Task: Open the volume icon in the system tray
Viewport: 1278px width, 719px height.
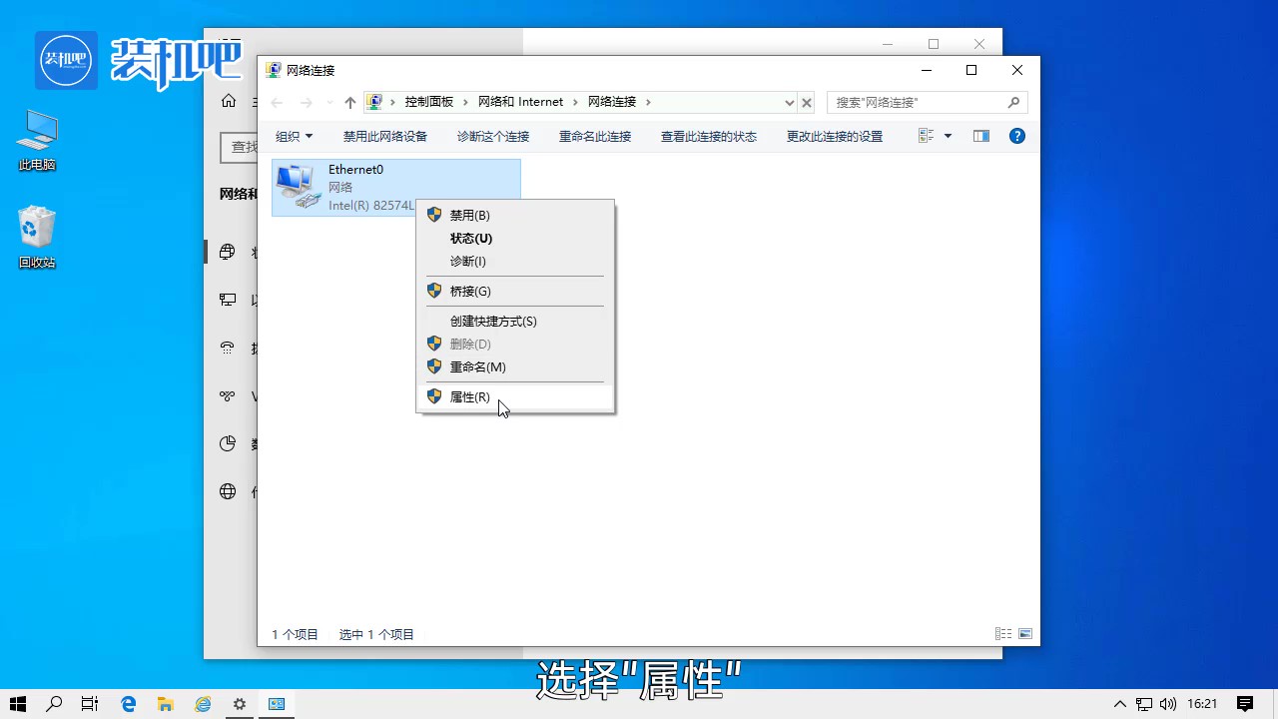Action: [x=1169, y=703]
